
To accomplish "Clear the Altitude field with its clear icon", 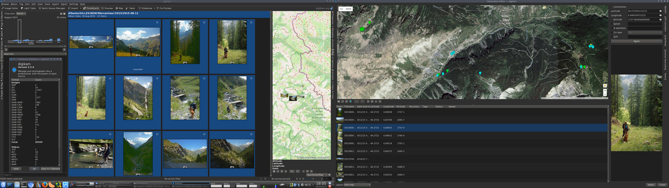I will coord(660,20).
